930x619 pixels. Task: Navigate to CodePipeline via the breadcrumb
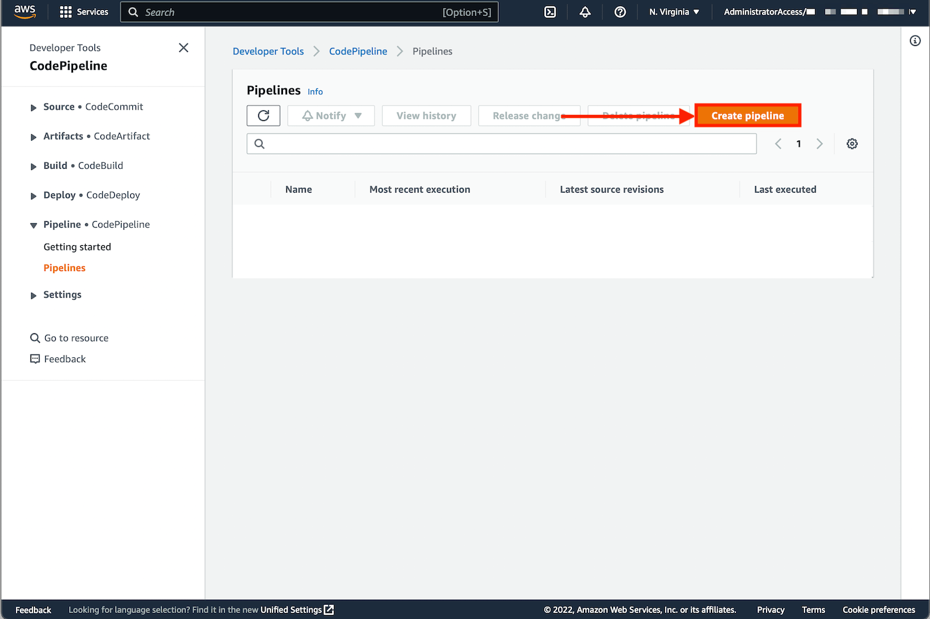click(358, 50)
